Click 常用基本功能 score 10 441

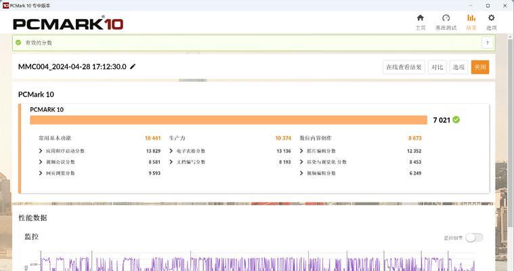[153, 138]
